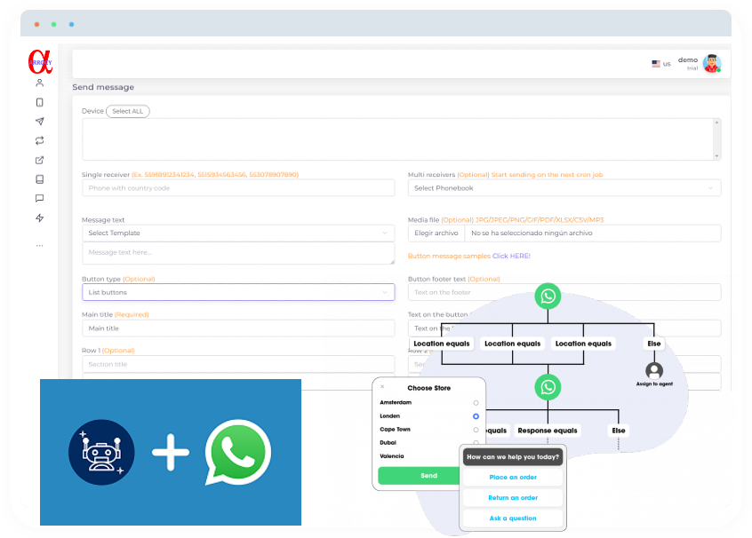This screenshot has width=752, height=538.
Task: Click the Single receiver phone input field
Action: (238, 188)
